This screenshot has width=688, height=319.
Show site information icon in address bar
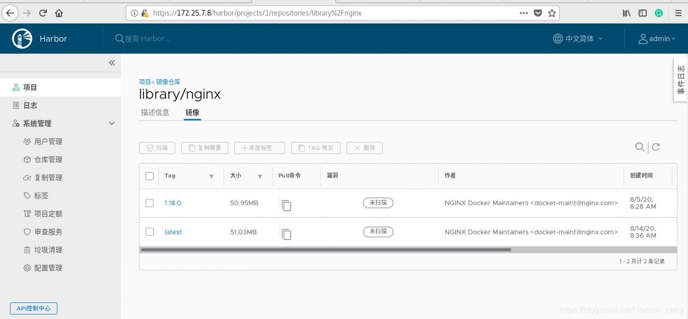pyautogui.click(x=135, y=13)
